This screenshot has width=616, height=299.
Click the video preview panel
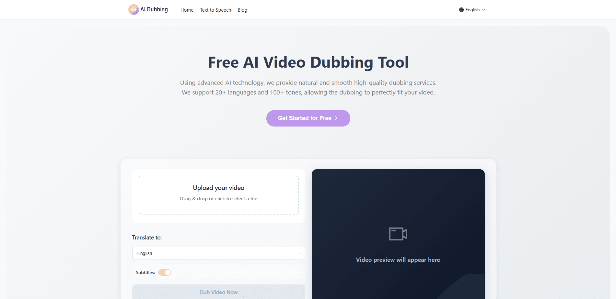tap(398, 234)
